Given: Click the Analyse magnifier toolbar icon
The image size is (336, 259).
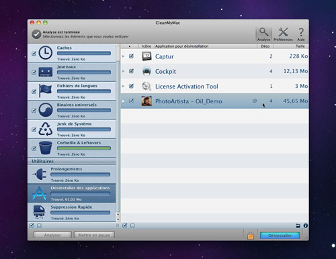Looking at the screenshot, I should 263,32.
